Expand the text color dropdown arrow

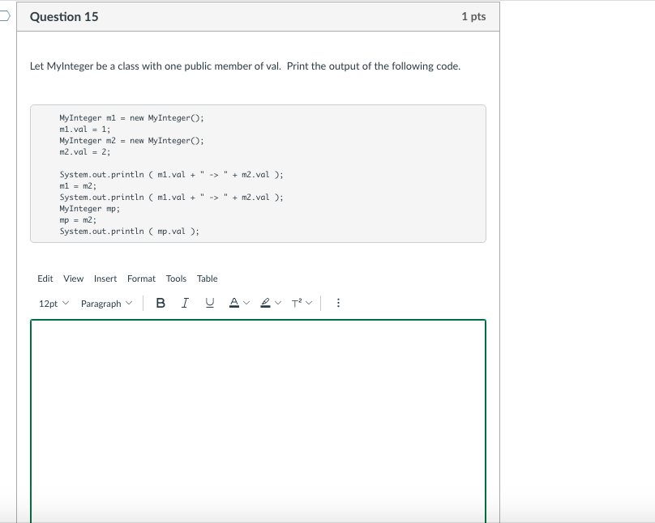(x=247, y=302)
